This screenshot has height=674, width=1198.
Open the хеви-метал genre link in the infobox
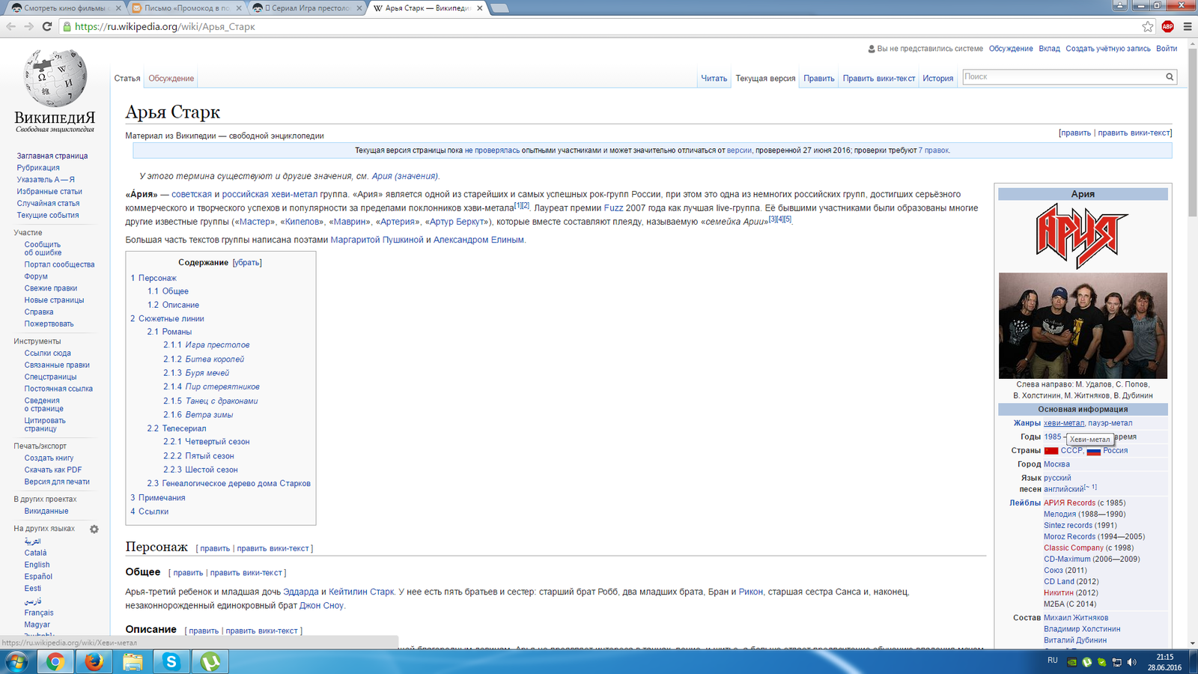pos(1063,423)
